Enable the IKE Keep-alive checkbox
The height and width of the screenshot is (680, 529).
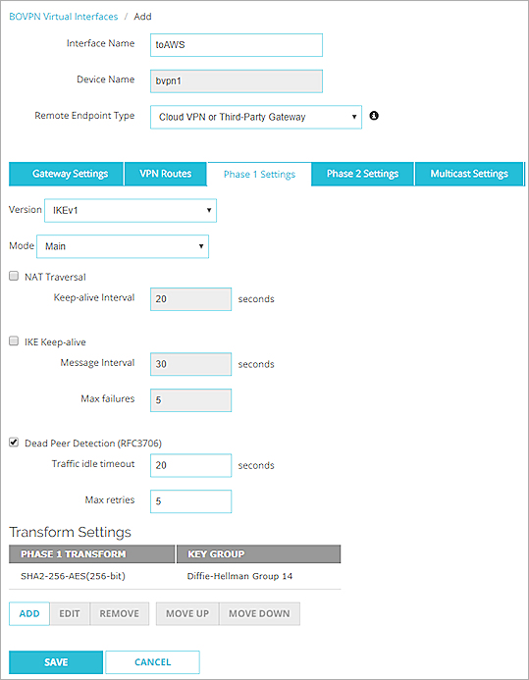coord(14,340)
